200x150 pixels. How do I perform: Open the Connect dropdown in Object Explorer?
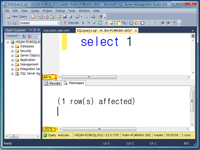pyautogui.click(x=13, y=36)
